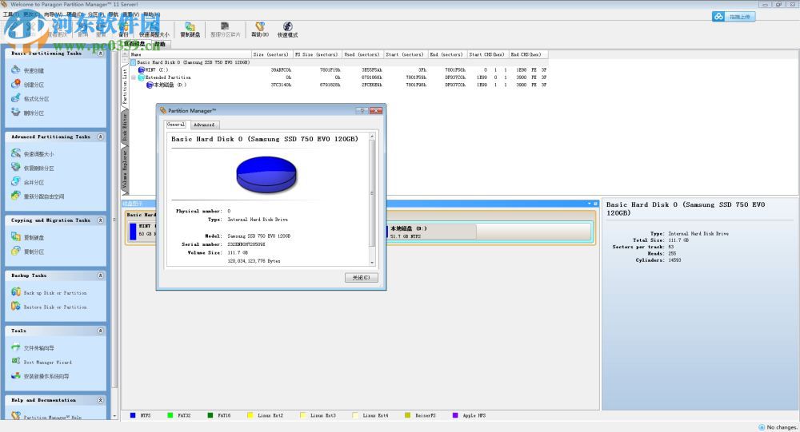Collapse the Advanced Partitioning Tasks panel

click(101, 137)
